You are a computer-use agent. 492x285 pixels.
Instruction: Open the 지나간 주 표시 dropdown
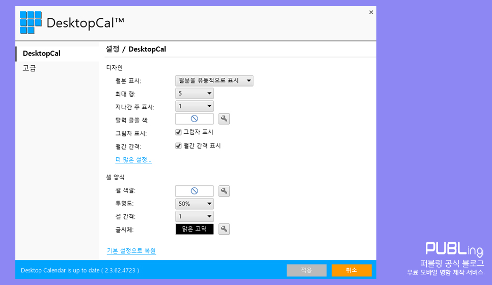point(195,106)
